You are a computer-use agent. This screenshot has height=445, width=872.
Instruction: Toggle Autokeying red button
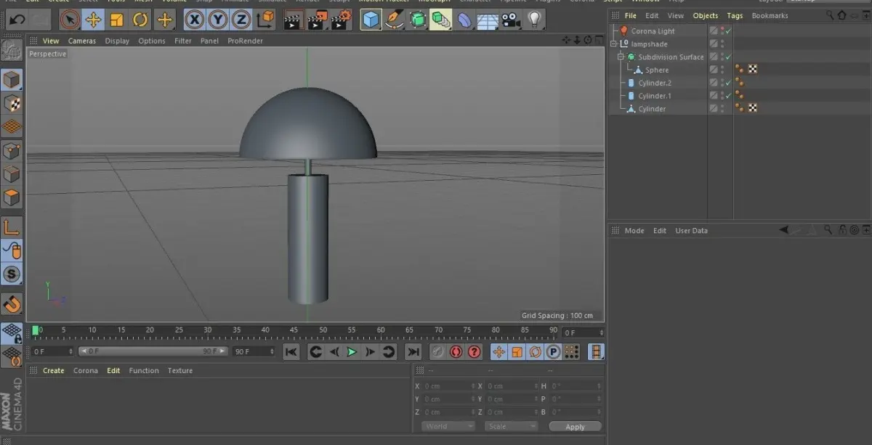tap(456, 352)
